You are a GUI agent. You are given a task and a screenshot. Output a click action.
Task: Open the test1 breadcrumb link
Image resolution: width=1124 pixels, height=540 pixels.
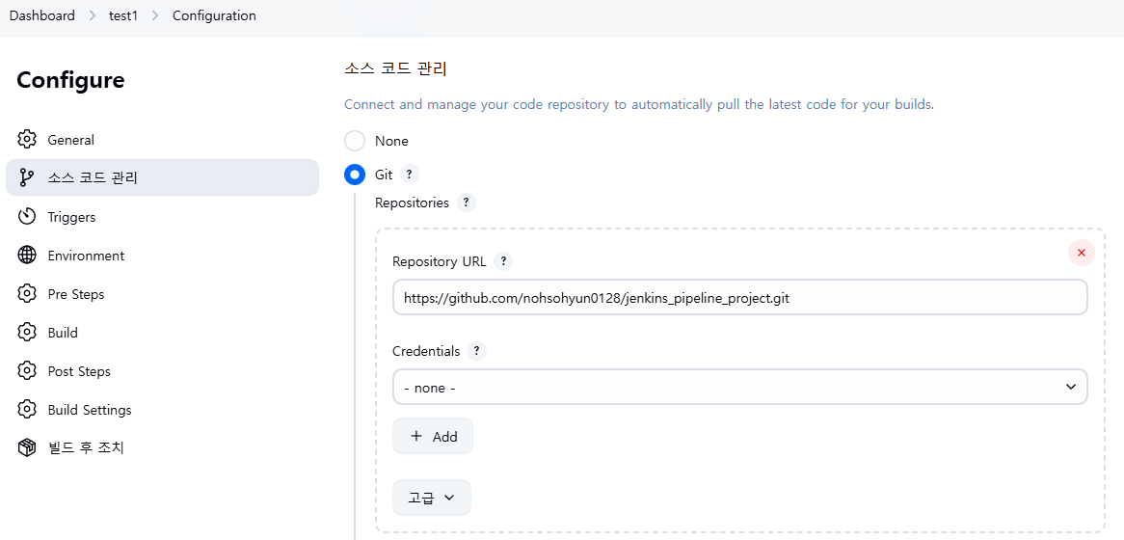tap(123, 15)
